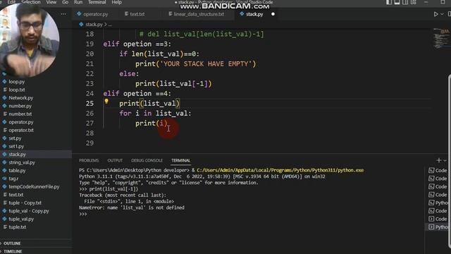The image size is (451, 254).
Task: Open the Run menu
Action: (x=78, y=2)
